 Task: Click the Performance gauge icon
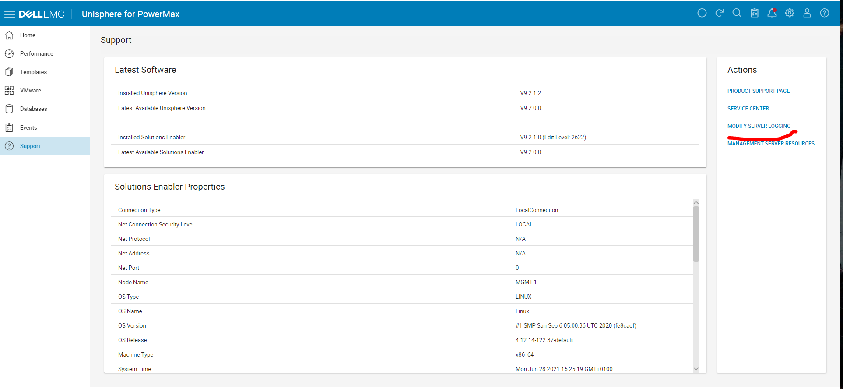9,53
